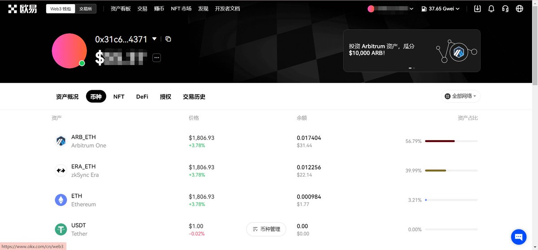
Task: Open the globe language selector
Action: 520,9
